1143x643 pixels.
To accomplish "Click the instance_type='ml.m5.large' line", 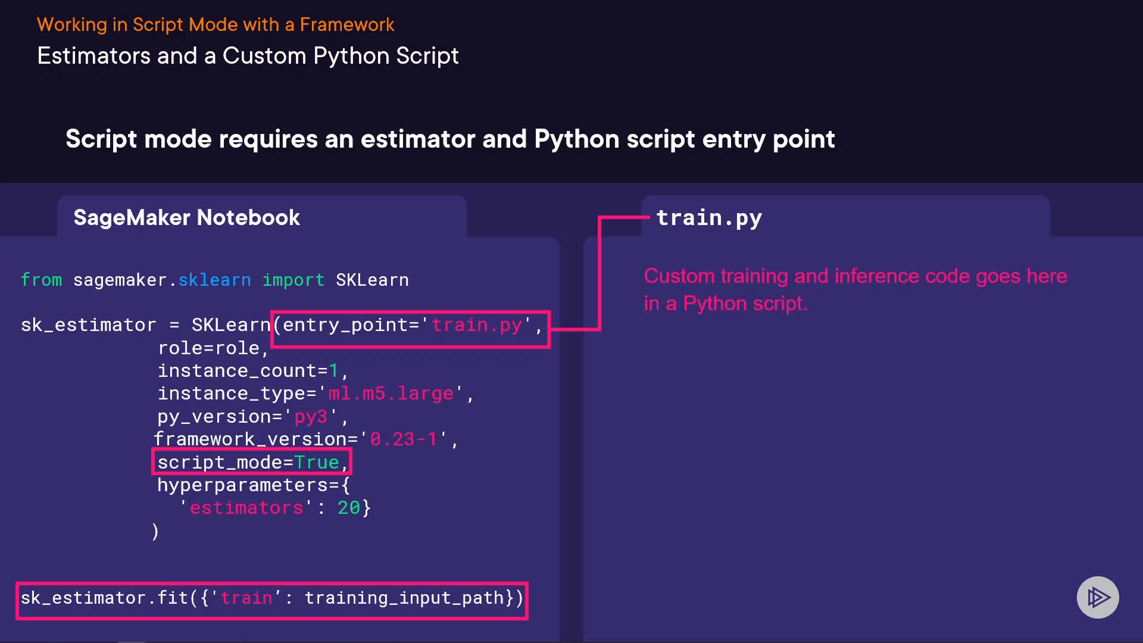I will click(x=314, y=394).
